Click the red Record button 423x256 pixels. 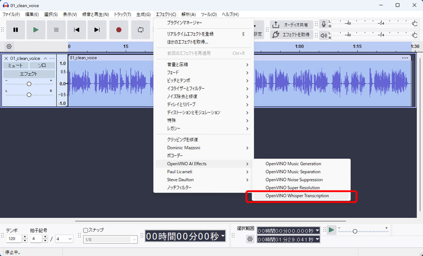[x=118, y=30]
